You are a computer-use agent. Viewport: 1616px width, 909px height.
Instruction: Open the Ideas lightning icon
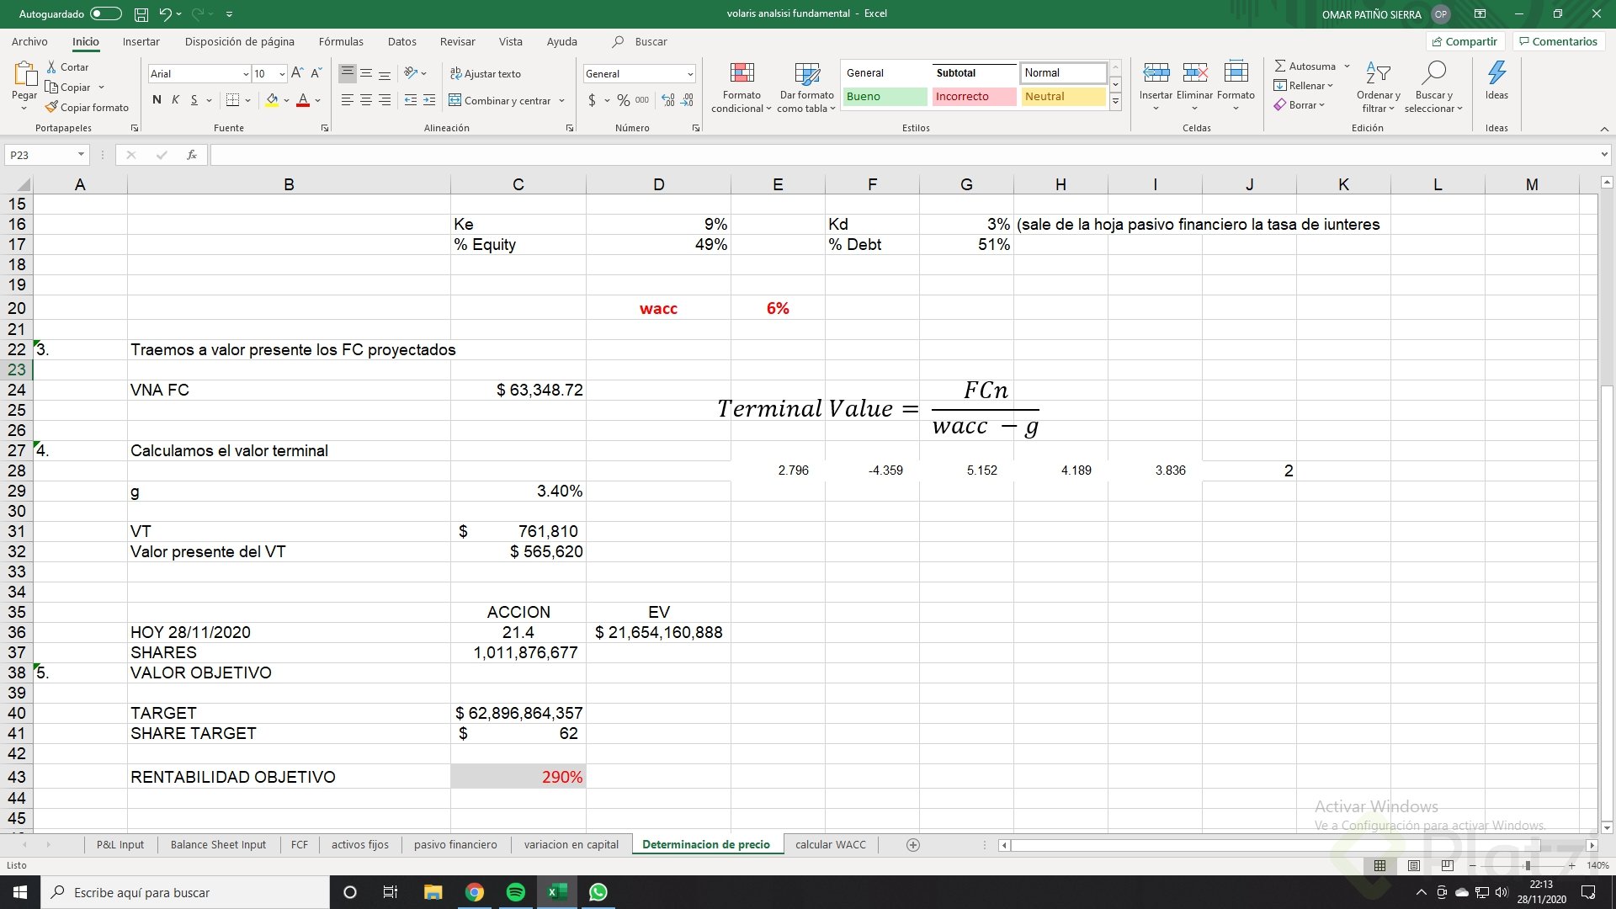click(1496, 74)
